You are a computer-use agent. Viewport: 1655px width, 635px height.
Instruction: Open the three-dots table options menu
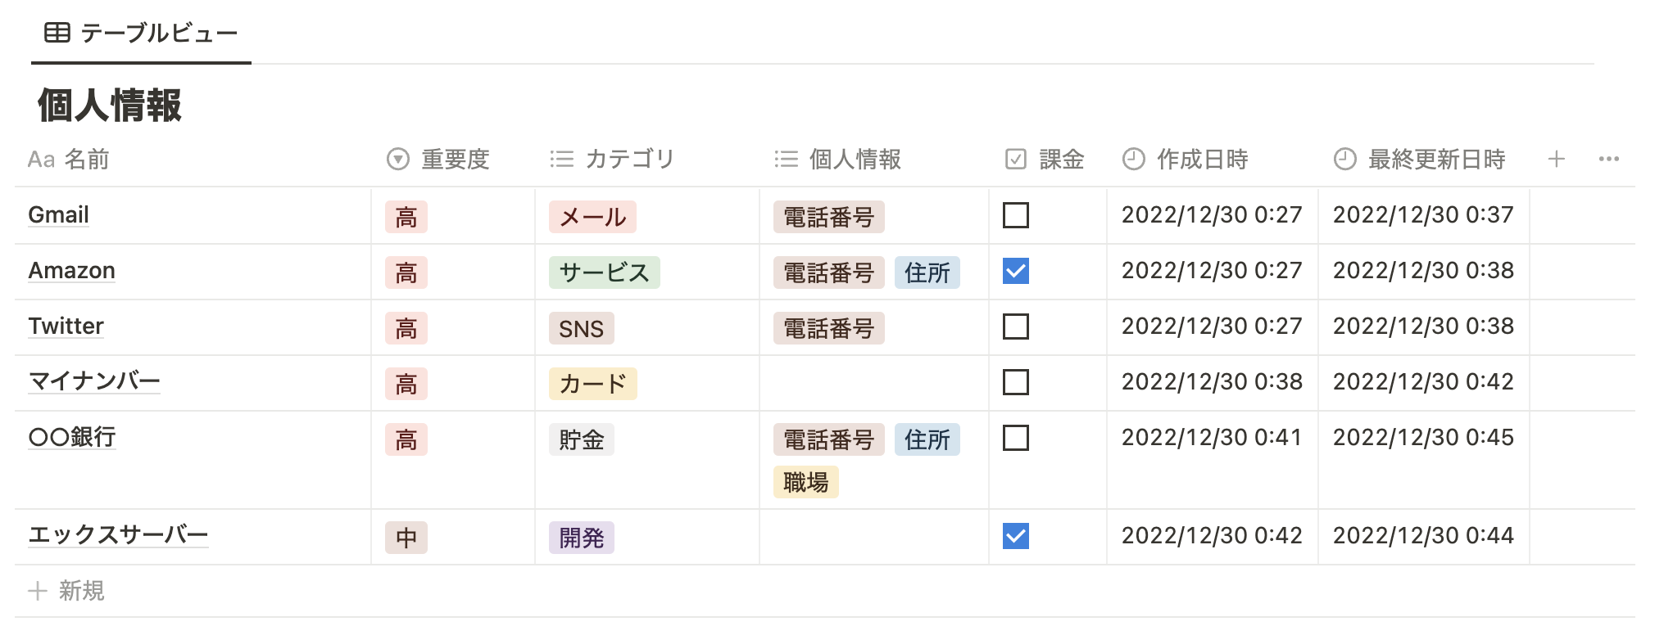(1609, 159)
